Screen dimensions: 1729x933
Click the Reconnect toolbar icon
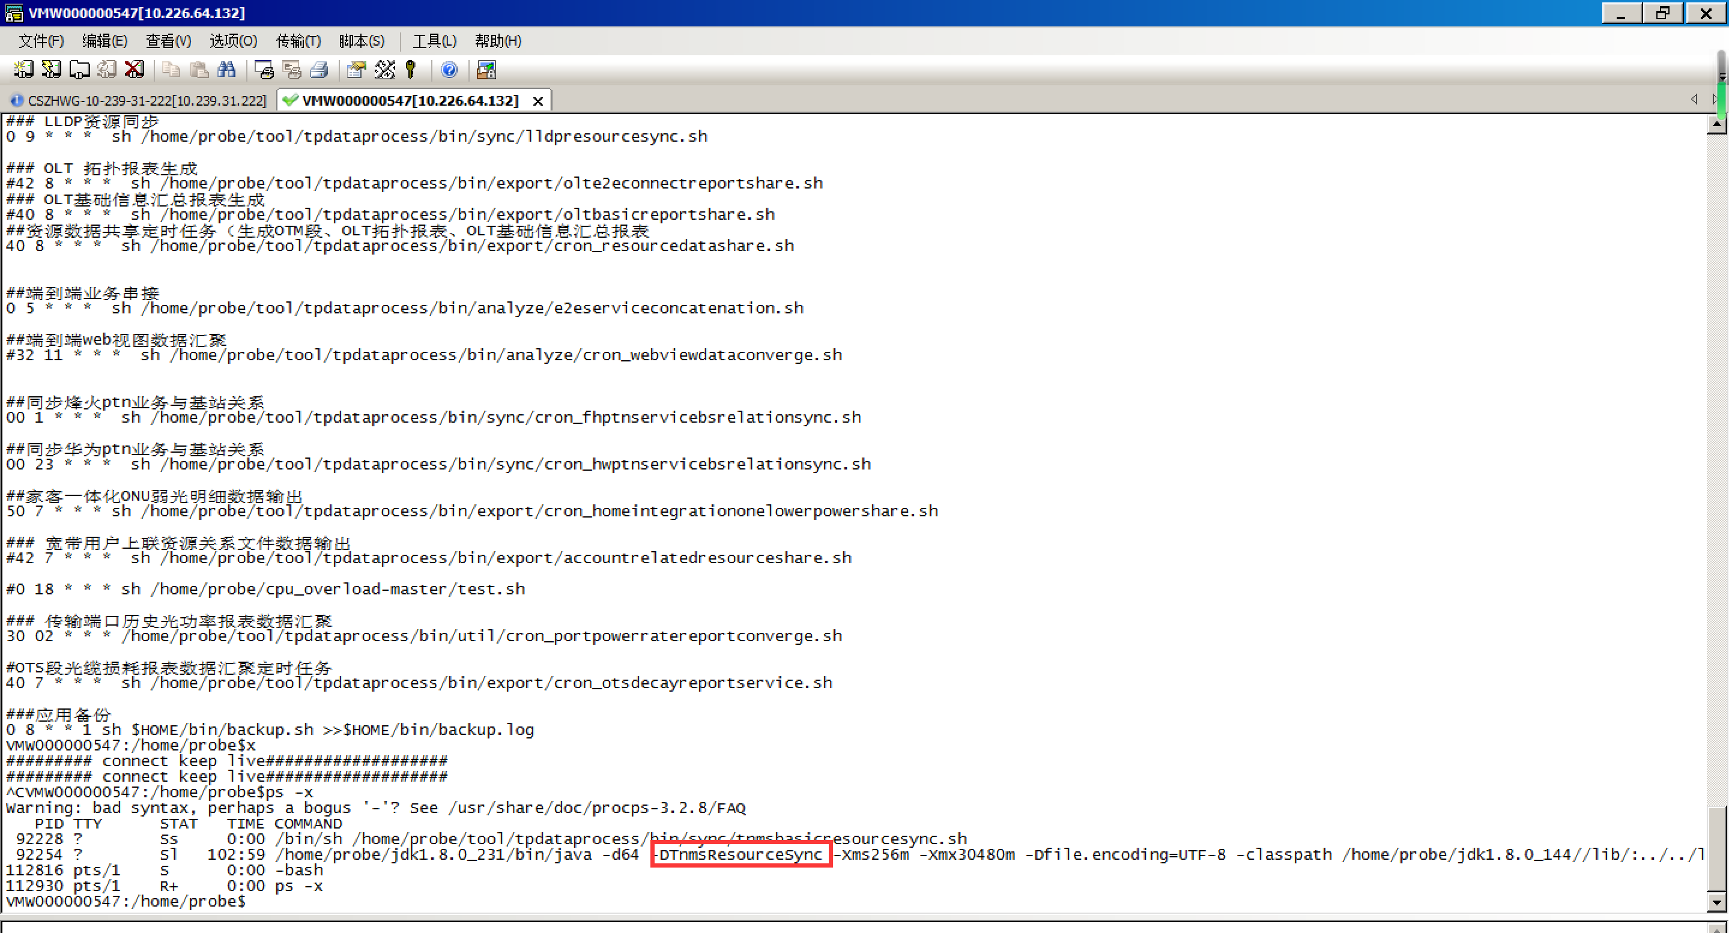coord(107,70)
